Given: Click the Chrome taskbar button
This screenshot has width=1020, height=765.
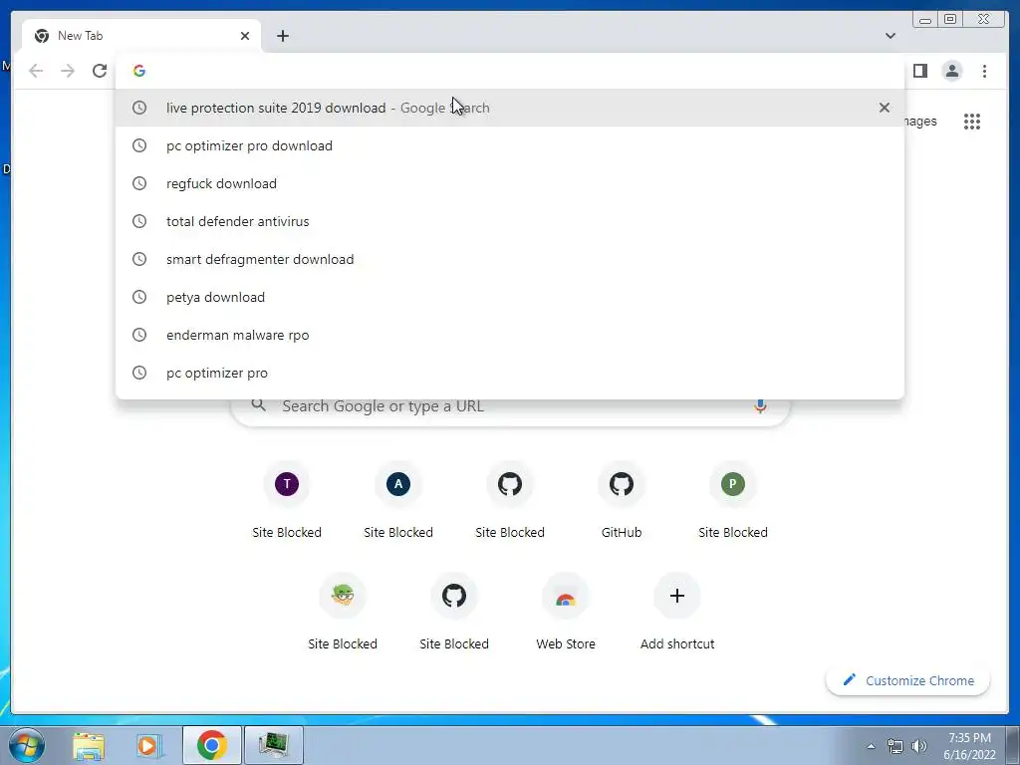Looking at the screenshot, I should click(212, 745).
